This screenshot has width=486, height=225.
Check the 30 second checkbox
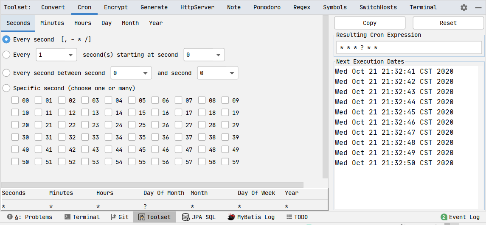point(15,137)
